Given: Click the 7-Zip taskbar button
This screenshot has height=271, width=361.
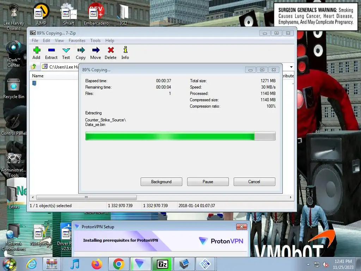Looking at the screenshot, I should coord(162,264).
